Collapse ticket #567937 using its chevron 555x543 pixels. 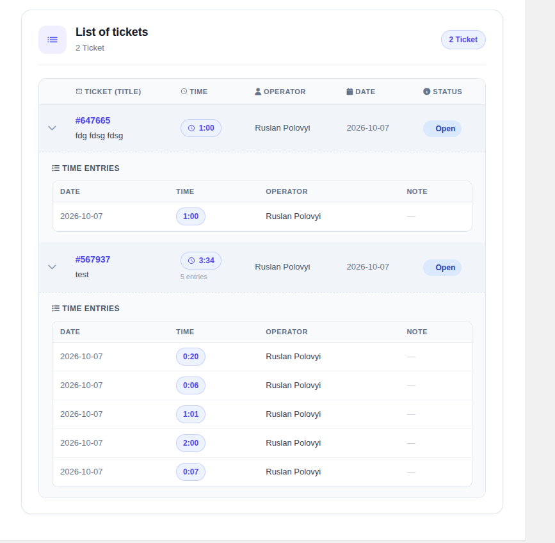[x=52, y=267]
